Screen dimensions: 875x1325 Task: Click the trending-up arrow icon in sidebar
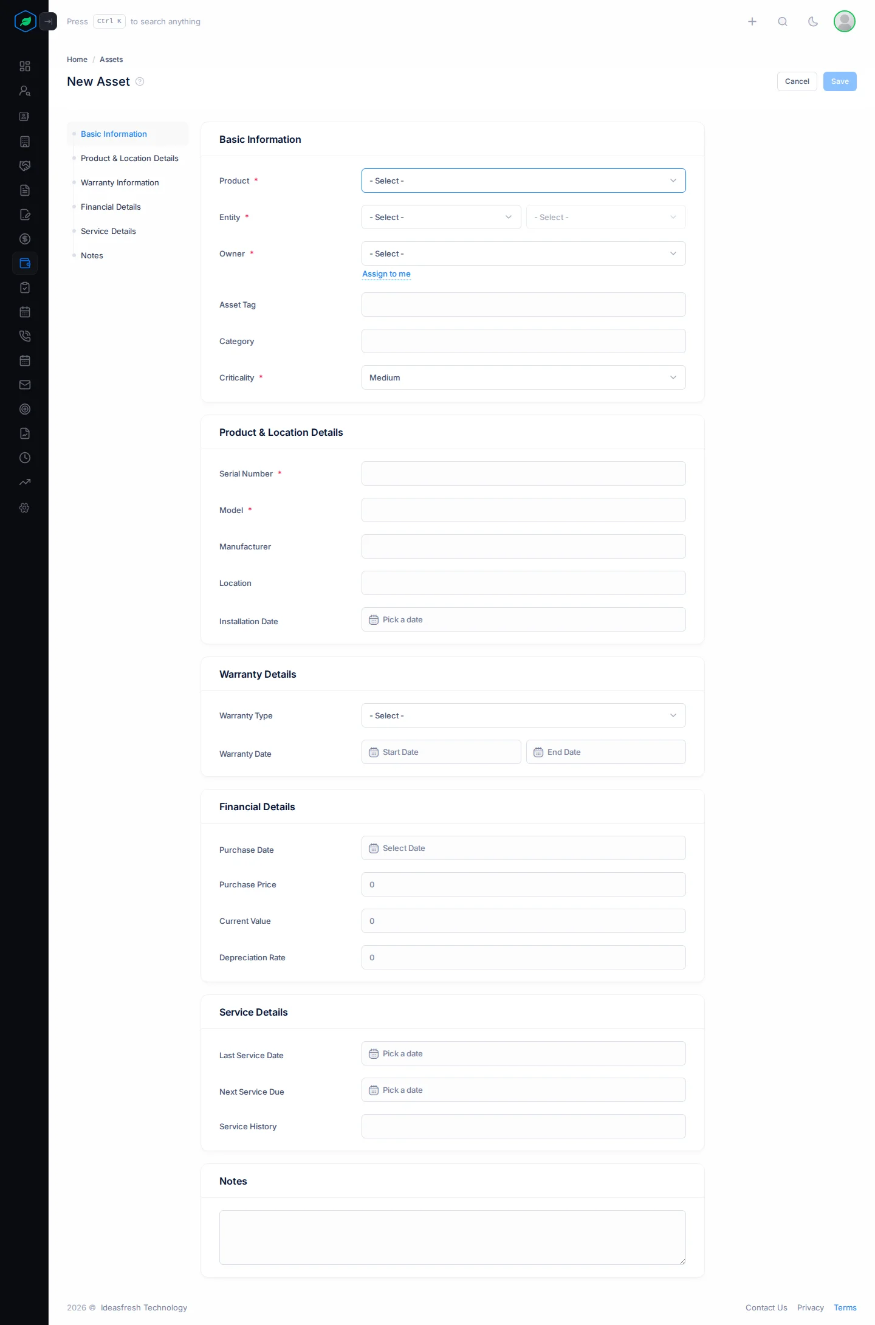pyautogui.click(x=25, y=483)
